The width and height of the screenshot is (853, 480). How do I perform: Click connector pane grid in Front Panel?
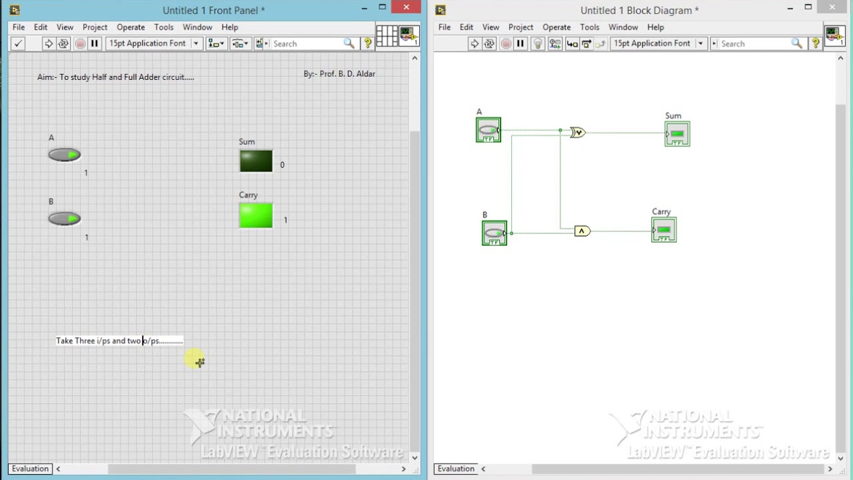click(x=387, y=36)
